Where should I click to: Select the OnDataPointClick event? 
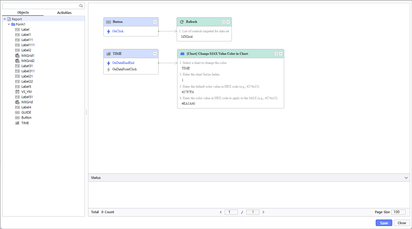click(x=124, y=69)
